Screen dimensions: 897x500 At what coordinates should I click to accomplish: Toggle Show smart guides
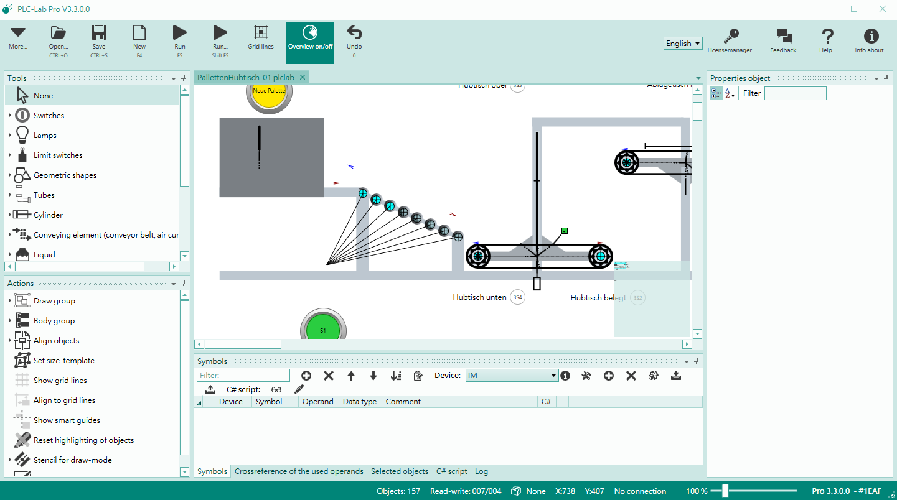point(67,420)
